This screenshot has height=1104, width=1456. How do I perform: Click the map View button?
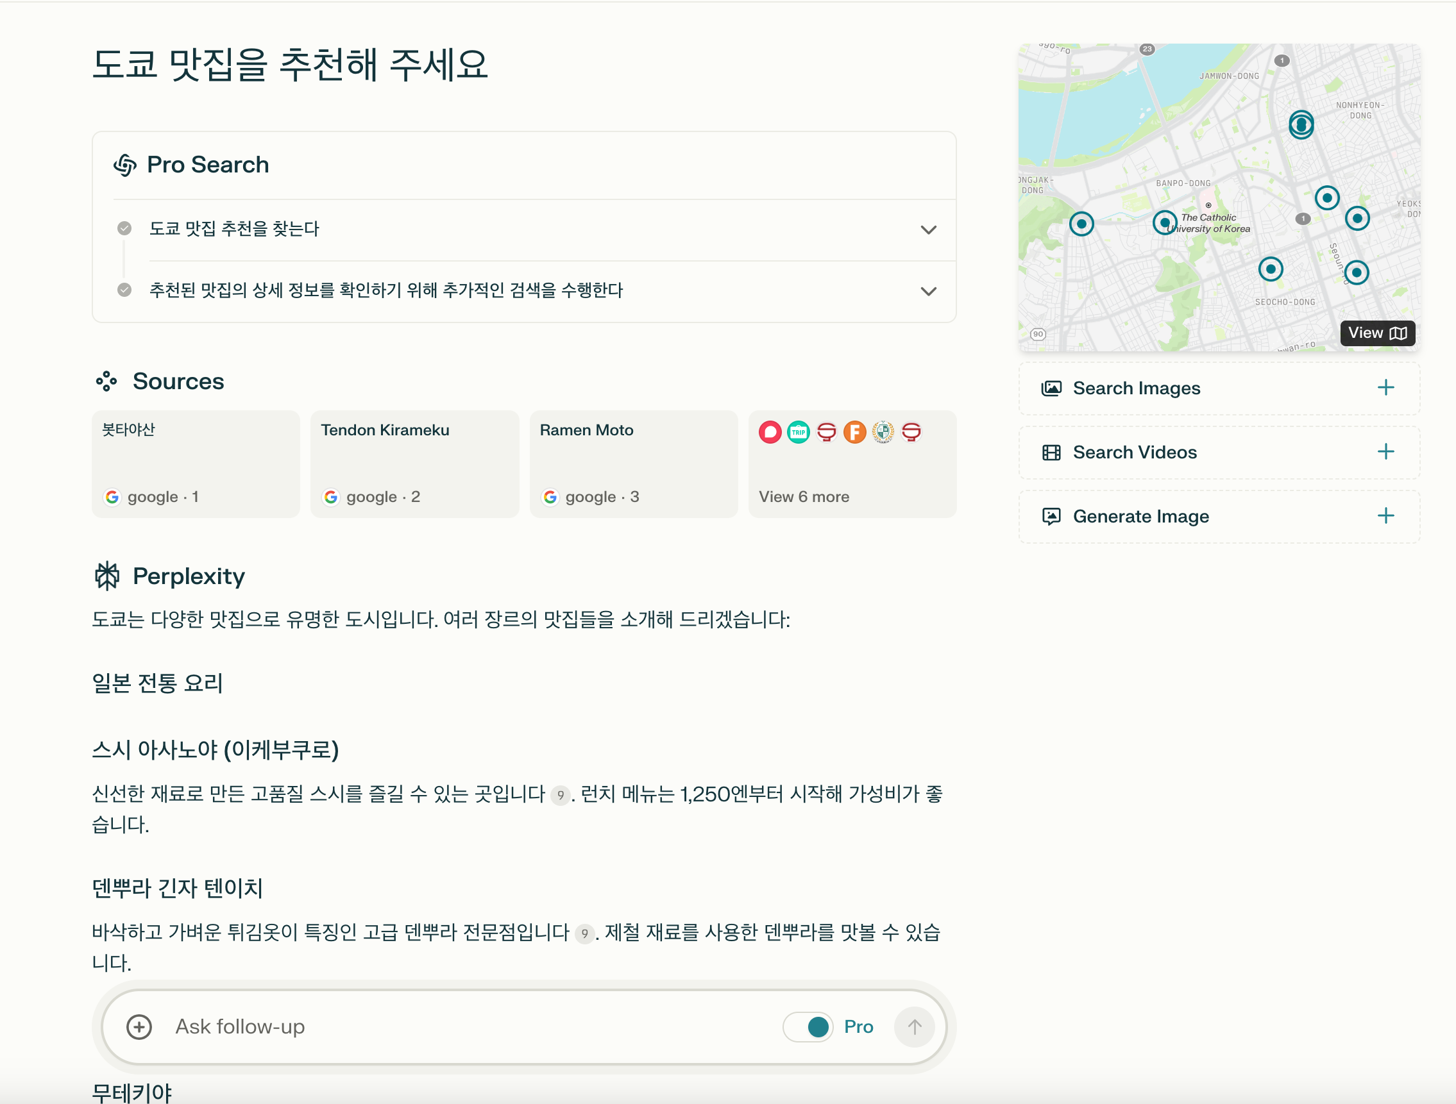(1377, 333)
